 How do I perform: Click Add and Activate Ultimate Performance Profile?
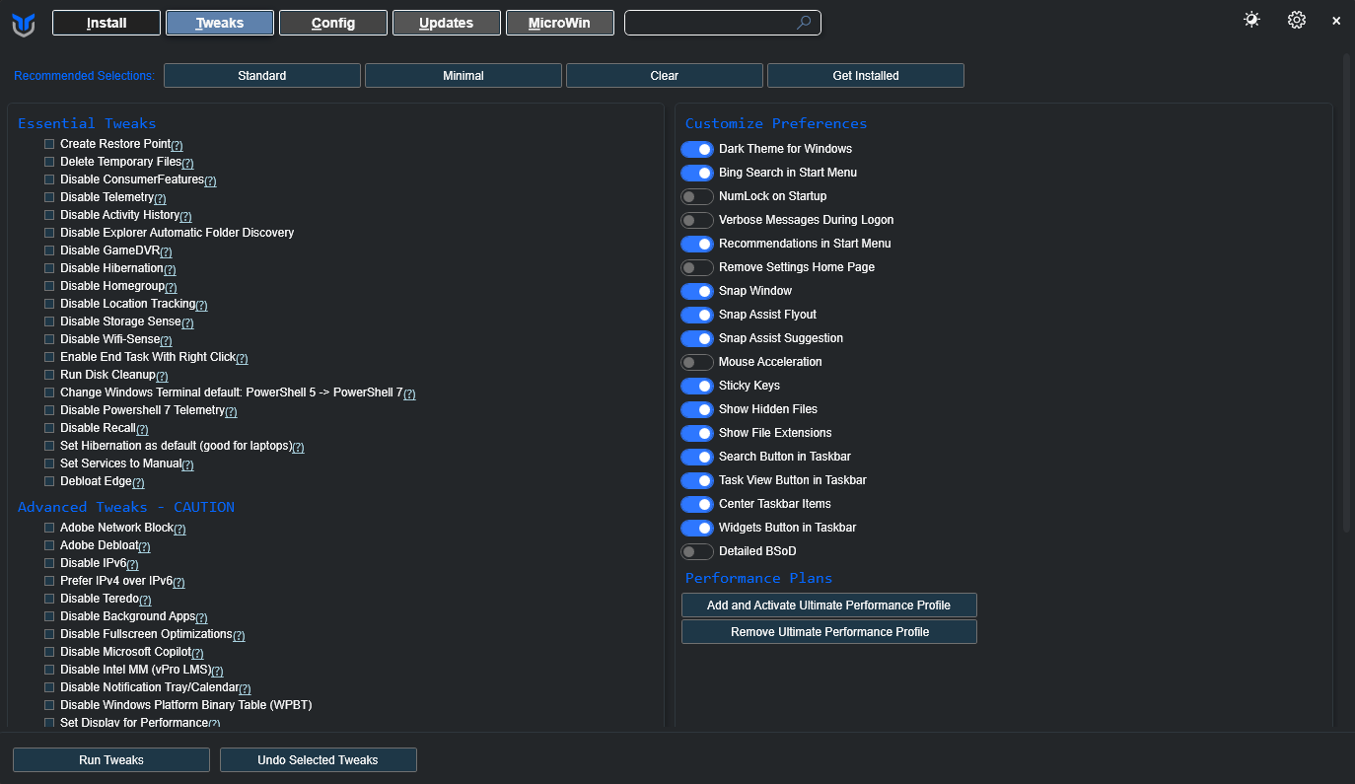[828, 605]
